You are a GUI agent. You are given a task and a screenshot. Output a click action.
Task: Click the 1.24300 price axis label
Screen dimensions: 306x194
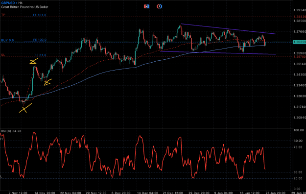(300, 74)
